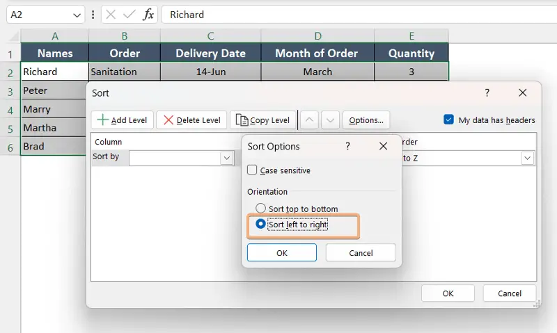The width and height of the screenshot is (557, 333).
Task: Click the formula bar confirm checkmark icon
Action: (129, 15)
